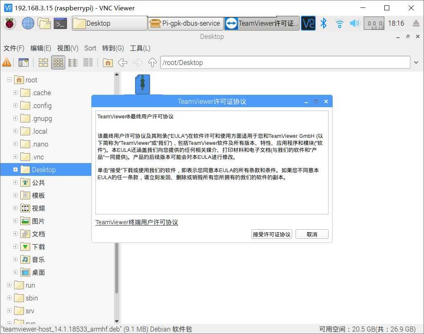Navigate back to previous folder

pyautogui.click(x=122, y=62)
